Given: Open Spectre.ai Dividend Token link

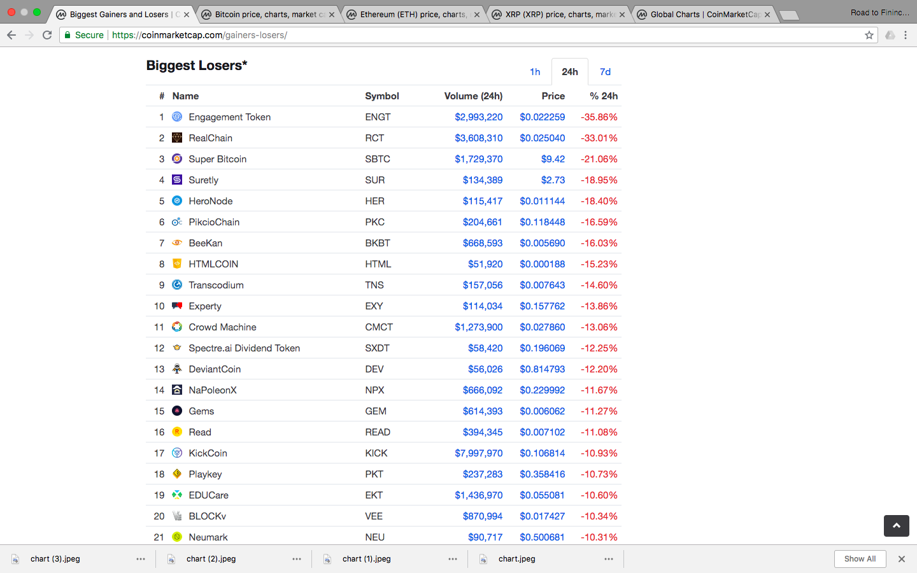Looking at the screenshot, I should [245, 348].
